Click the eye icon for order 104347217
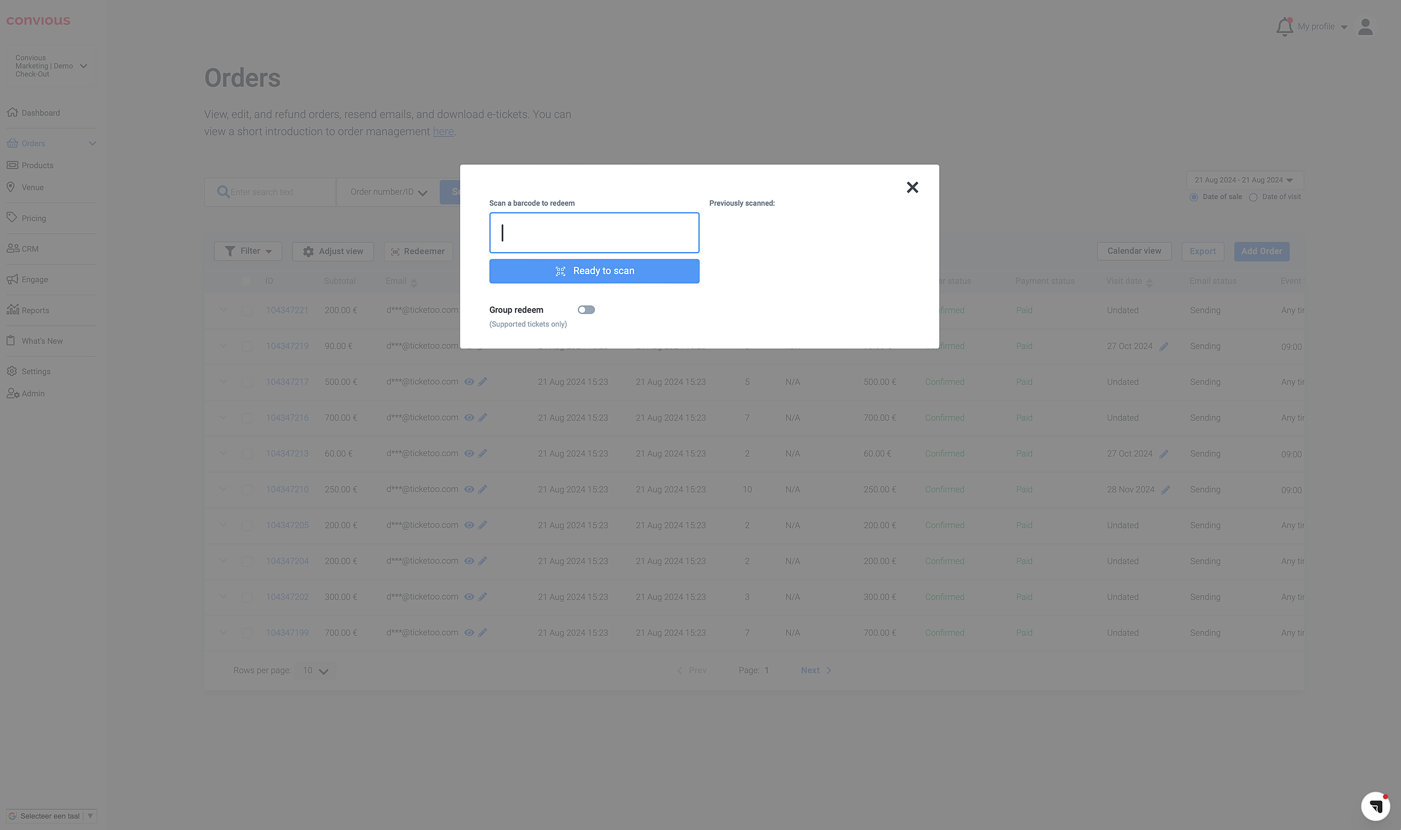This screenshot has width=1401, height=830. click(x=468, y=382)
